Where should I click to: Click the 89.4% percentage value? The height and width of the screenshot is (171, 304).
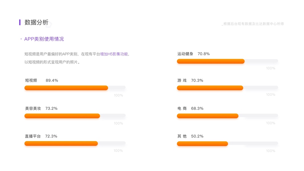52,80
